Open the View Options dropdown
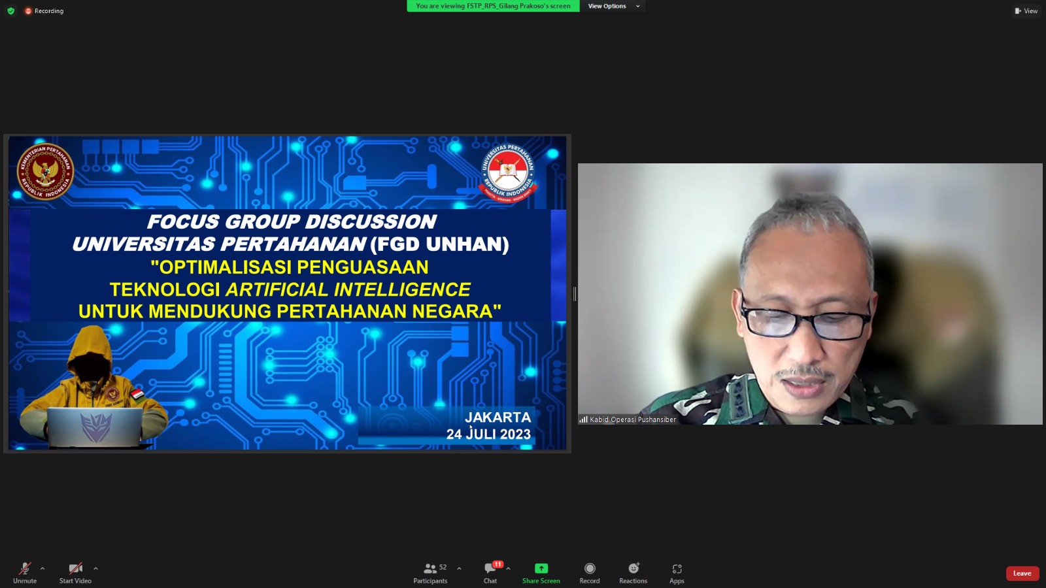The height and width of the screenshot is (588, 1046). (613, 6)
